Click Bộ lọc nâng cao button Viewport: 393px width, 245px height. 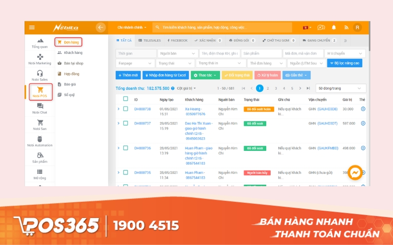pos(345,63)
